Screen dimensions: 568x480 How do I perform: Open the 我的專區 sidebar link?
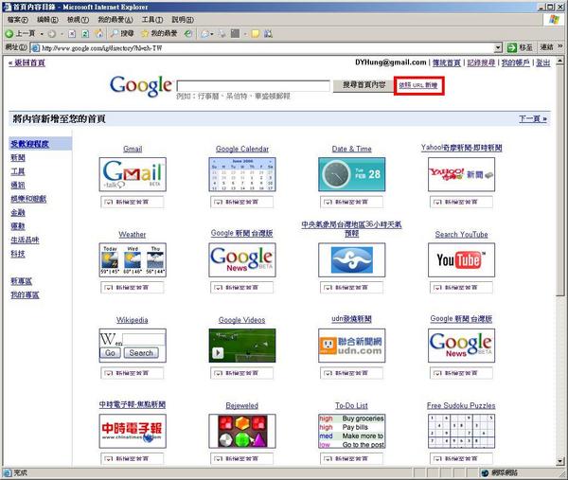[25, 294]
